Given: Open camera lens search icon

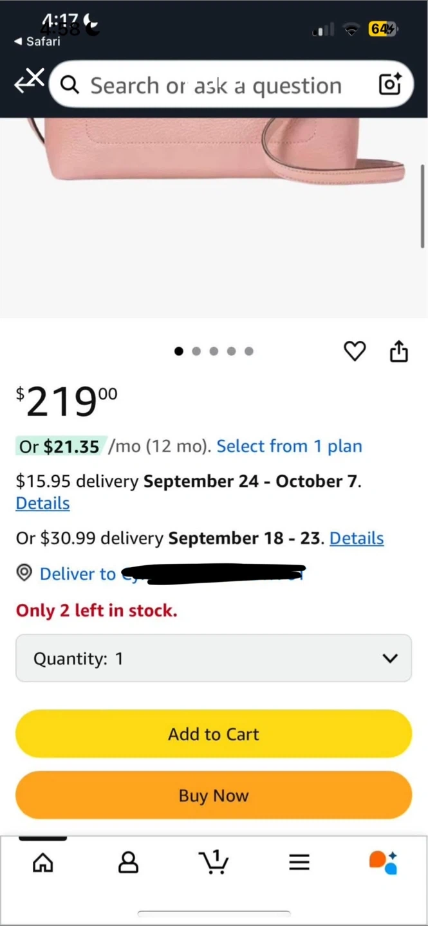Looking at the screenshot, I should 390,84.
